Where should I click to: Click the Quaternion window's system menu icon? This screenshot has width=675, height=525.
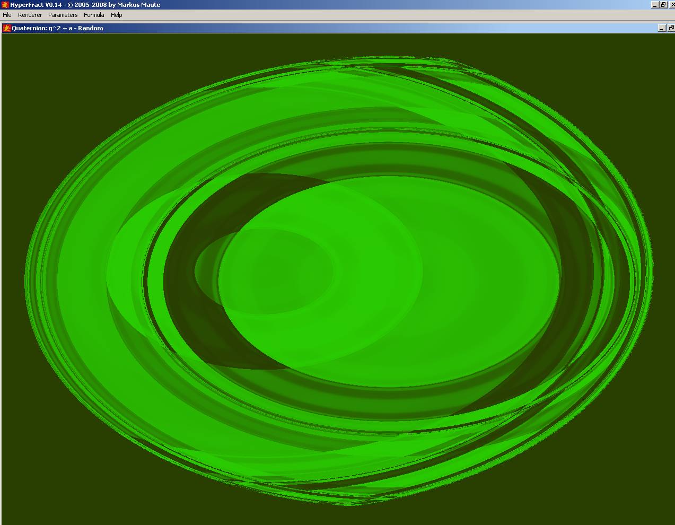(7, 28)
